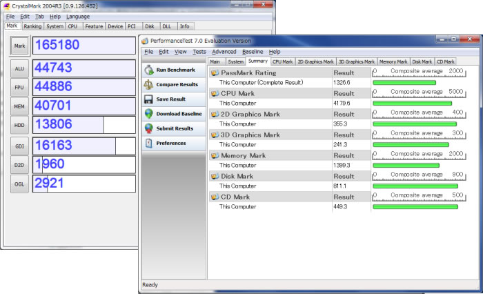Click the 3D Graphics Mark row icon
Image resolution: width=483 pixels, height=294 pixels.
(x=215, y=135)
